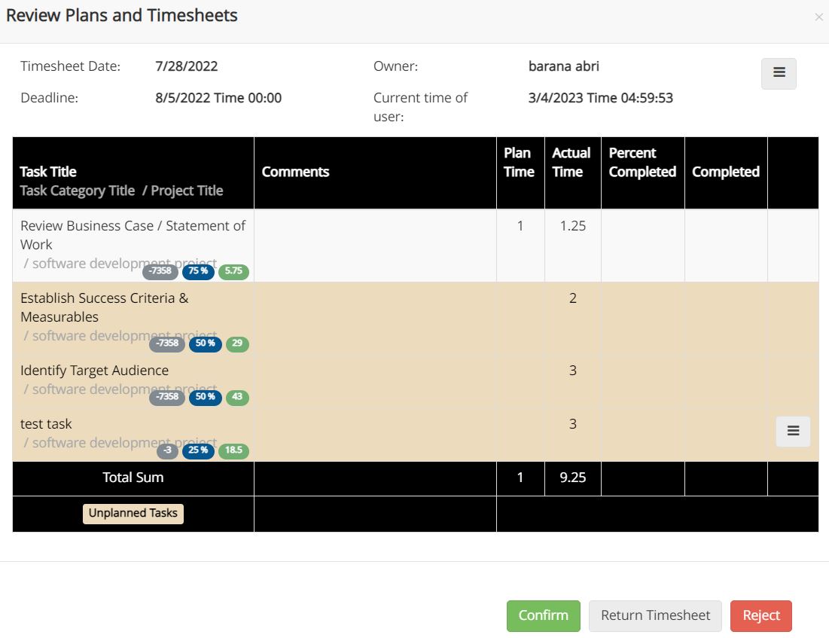Confirm the timesheet
Image resolution: width=829 pixels, height=638 pixels.
click(543, 615)
